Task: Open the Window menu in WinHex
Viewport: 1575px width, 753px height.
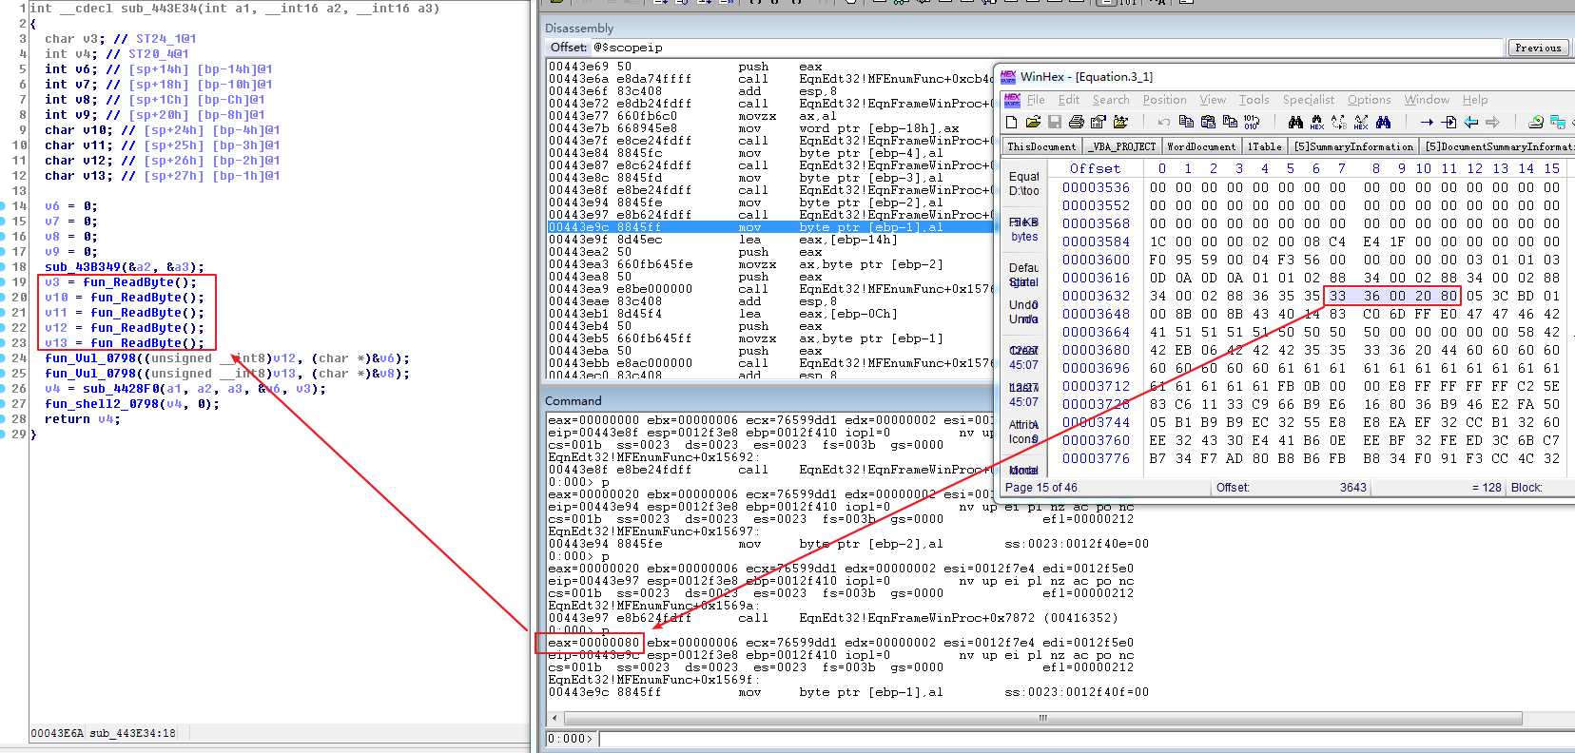Action: click(1427, 100)
